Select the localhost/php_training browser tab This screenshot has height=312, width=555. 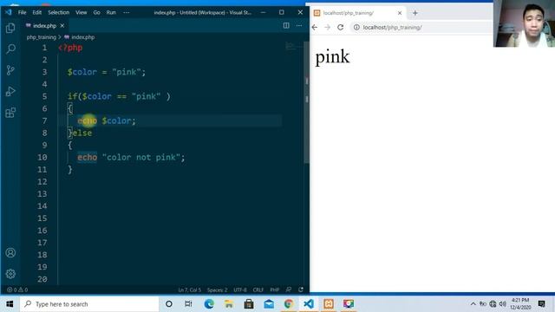point(358,13)
